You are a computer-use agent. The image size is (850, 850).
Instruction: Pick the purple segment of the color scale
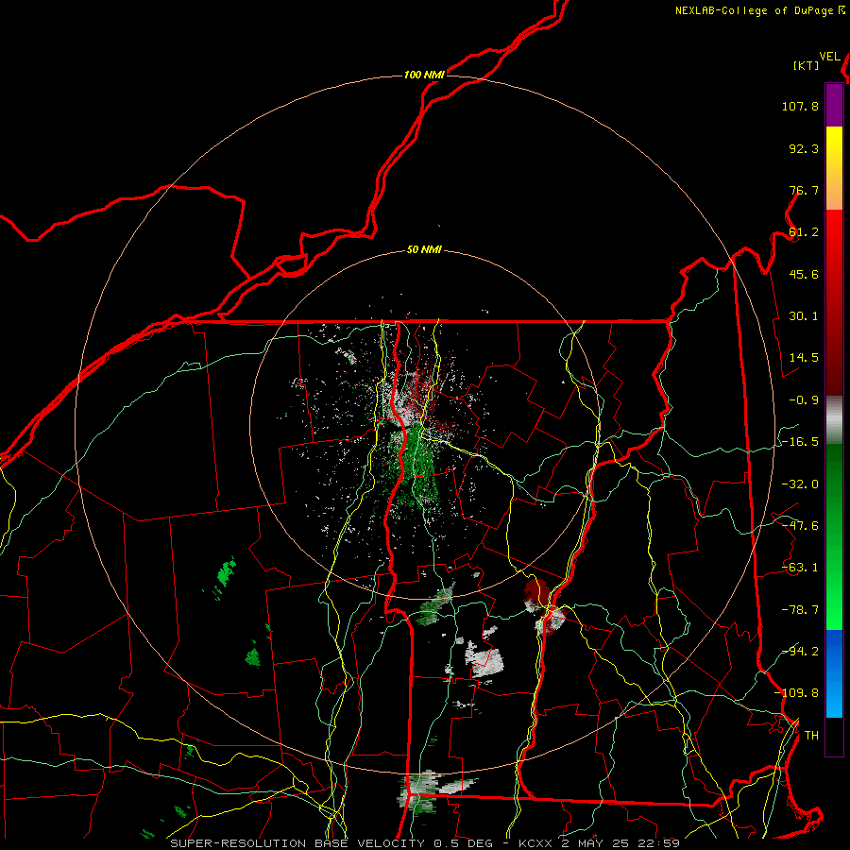coord(834,105)
